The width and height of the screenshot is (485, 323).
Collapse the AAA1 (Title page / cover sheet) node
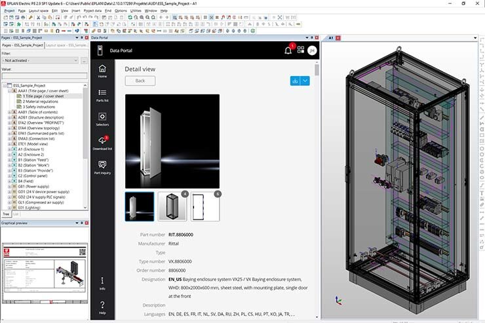click(9, 91)
